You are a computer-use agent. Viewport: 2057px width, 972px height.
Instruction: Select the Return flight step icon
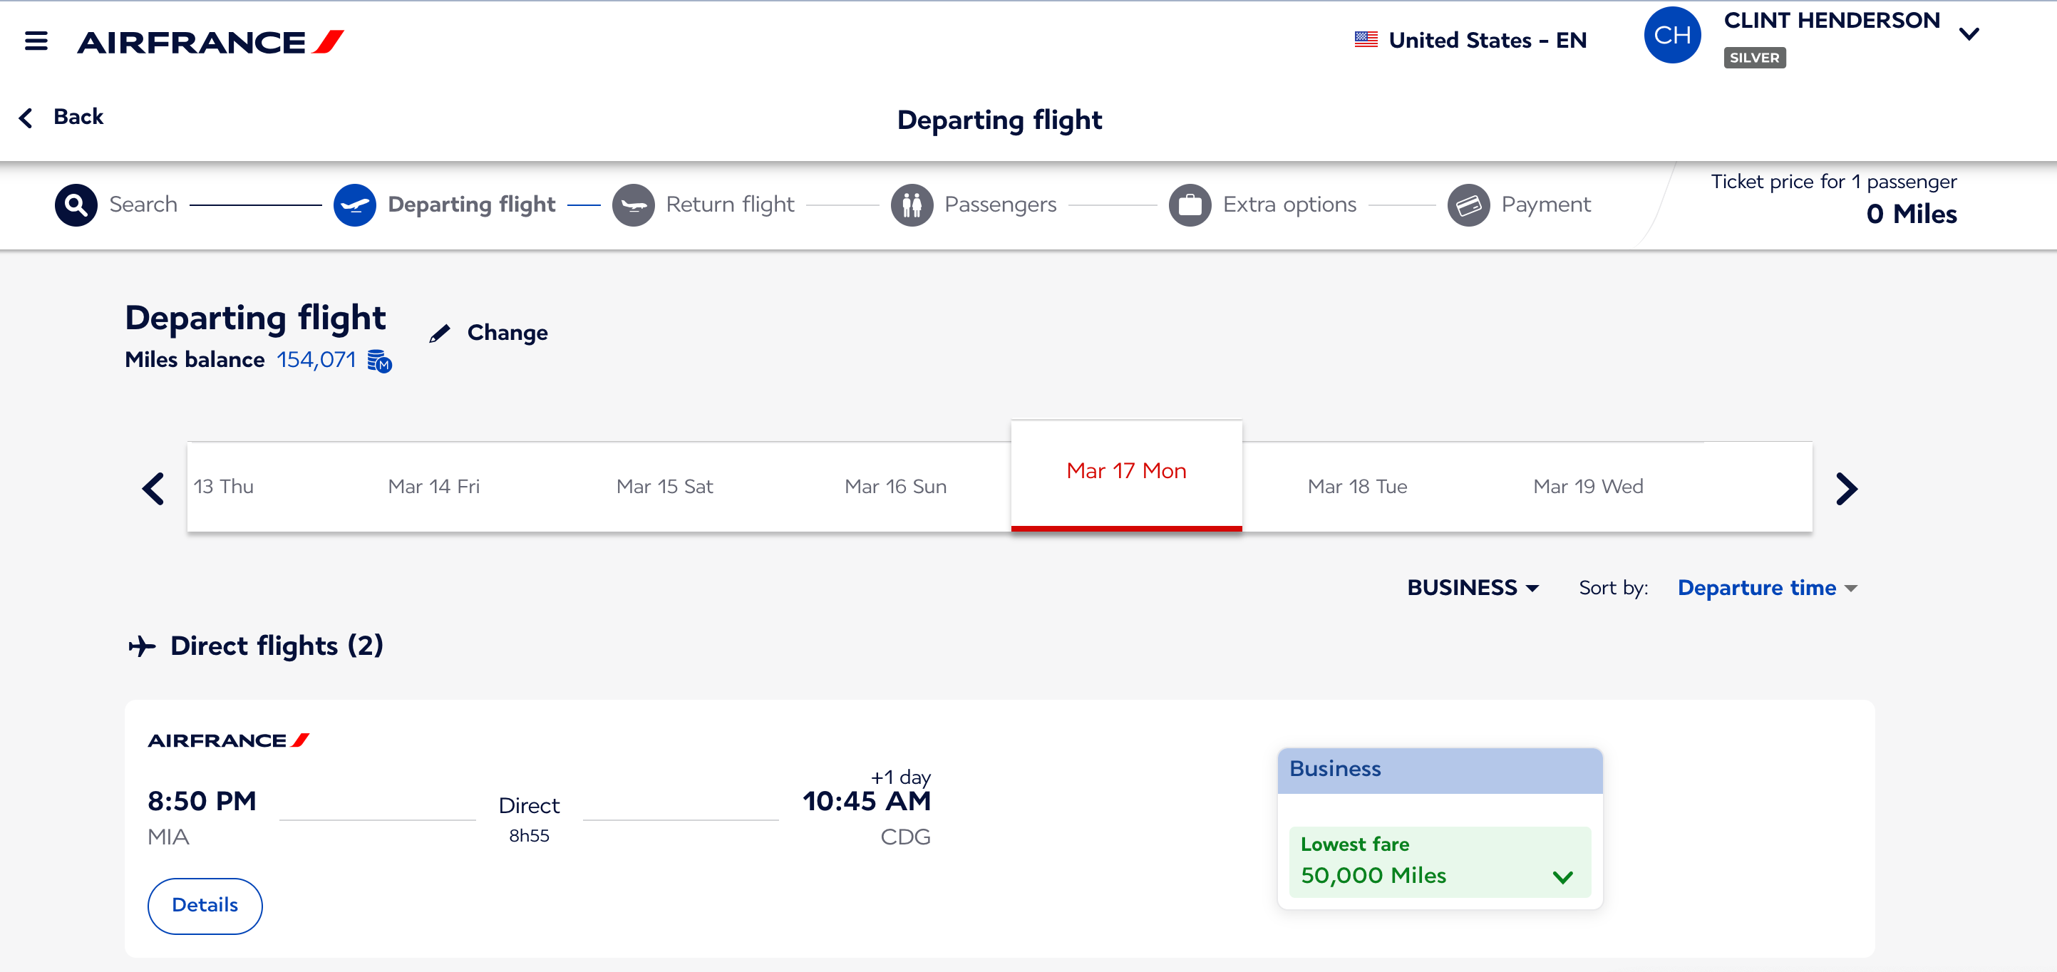click(x=635, y=205)
